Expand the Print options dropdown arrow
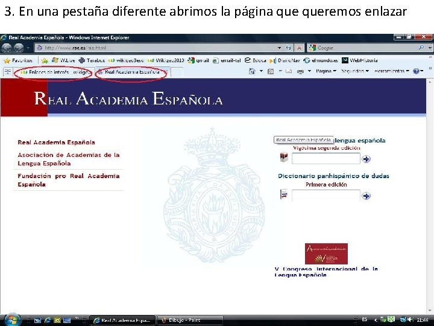434x326 pixels. 309,71
